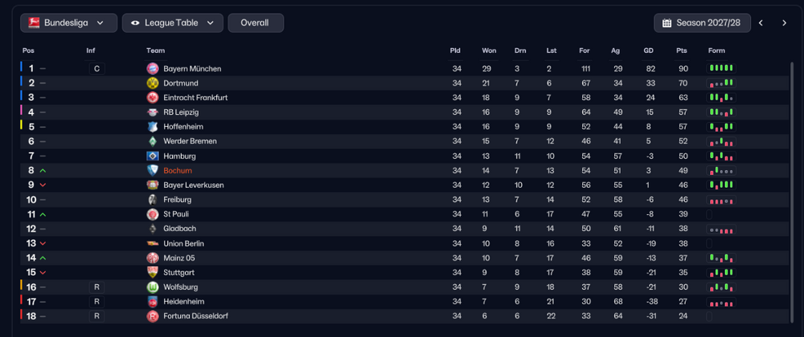
Task: Click the Wolfsburg green crest
Action: click(153, 287)
